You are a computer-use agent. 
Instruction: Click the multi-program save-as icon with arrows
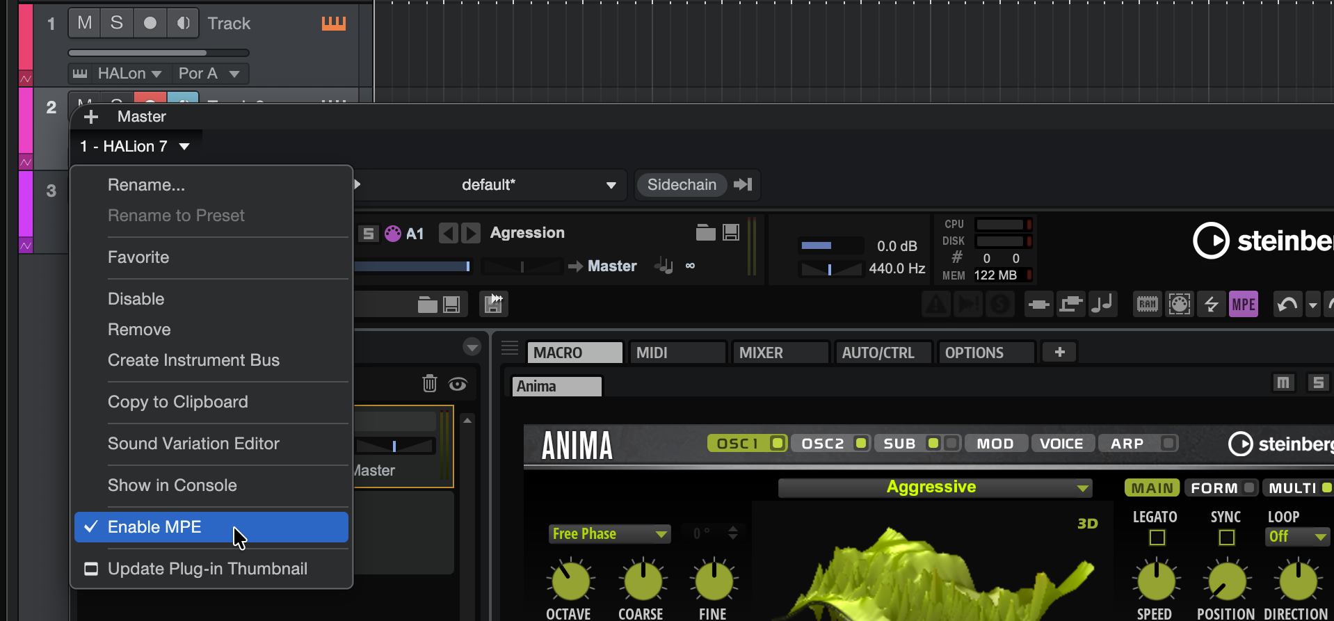(494, 304)
